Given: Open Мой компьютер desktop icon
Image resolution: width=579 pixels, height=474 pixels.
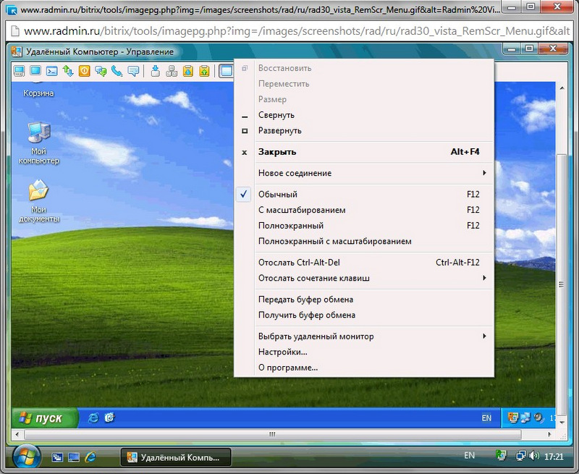Looking at the screenshot, I should click(39, 143).
